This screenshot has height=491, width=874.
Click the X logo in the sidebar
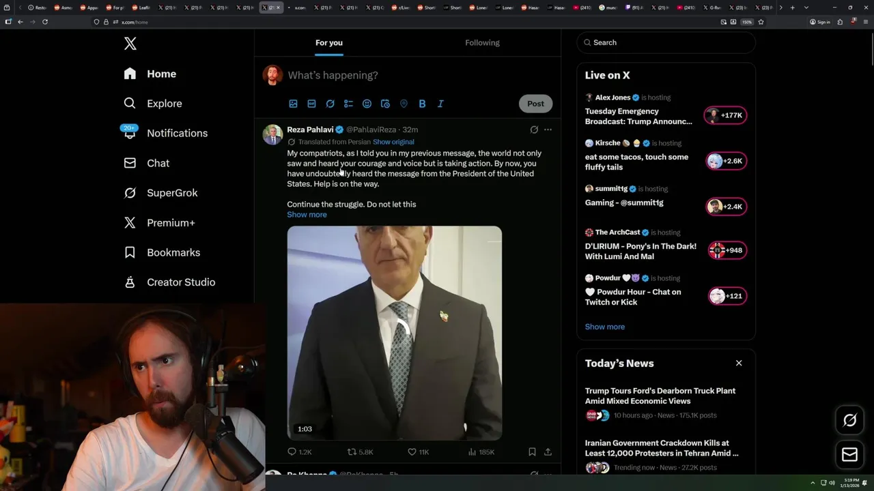point(130,44)
